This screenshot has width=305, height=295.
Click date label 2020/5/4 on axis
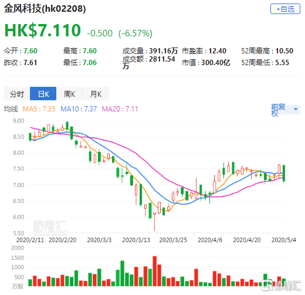[x=284, y=240]
